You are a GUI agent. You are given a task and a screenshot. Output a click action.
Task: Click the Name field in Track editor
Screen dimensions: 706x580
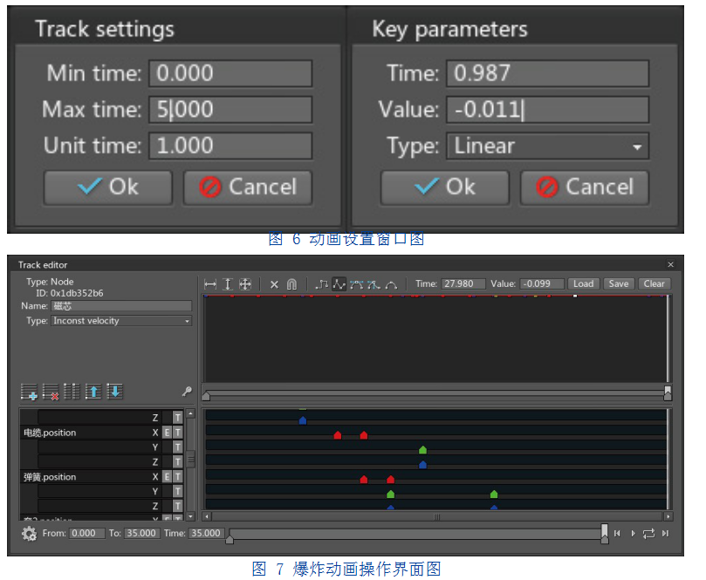coord(121,306)
